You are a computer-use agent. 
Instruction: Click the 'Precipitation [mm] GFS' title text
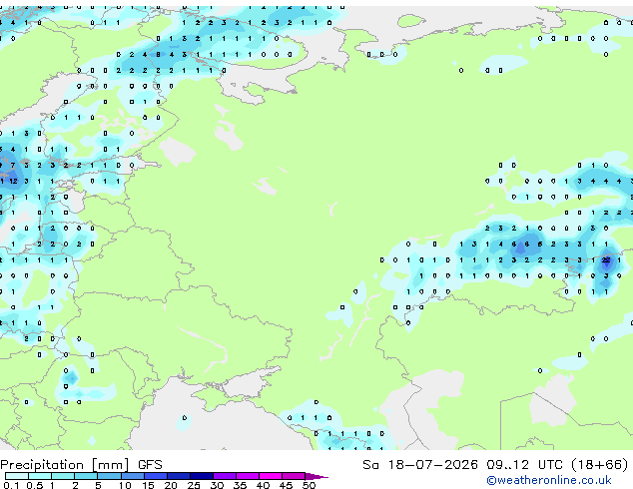81,465
